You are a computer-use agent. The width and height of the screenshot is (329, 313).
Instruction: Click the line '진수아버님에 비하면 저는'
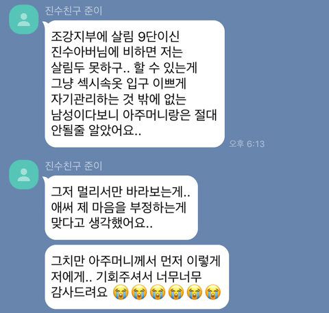tap(117, 52)
